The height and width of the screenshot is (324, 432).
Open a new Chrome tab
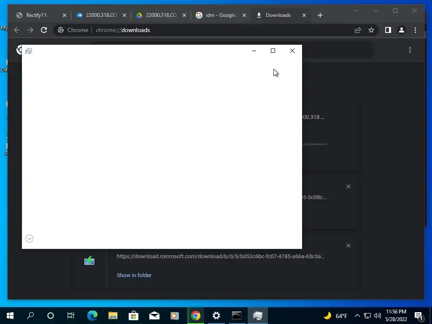point(320,15)
